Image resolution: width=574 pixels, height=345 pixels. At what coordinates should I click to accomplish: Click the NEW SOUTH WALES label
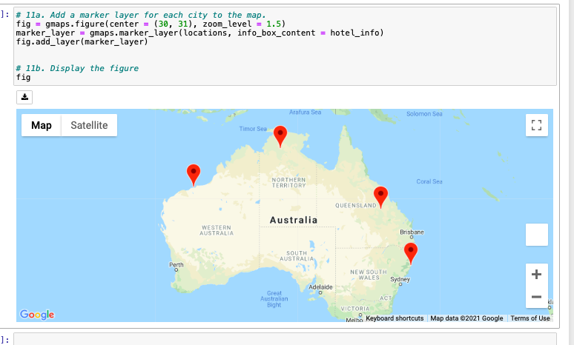[x=369, y=275]
